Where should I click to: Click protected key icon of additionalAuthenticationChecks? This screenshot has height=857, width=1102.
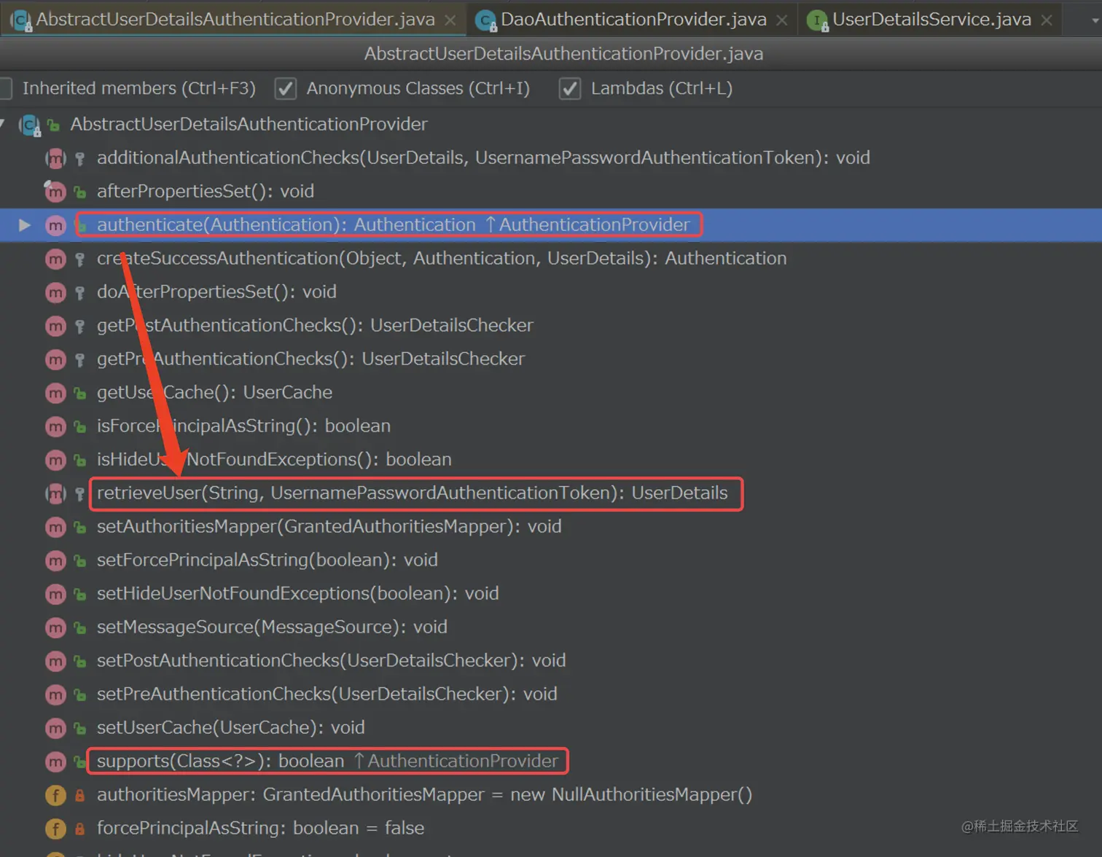click(x=80, y=158)
